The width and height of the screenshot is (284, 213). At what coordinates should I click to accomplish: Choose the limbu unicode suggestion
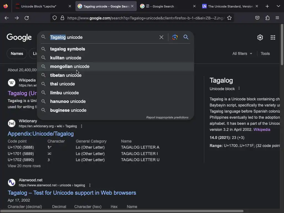pos(116,93)
